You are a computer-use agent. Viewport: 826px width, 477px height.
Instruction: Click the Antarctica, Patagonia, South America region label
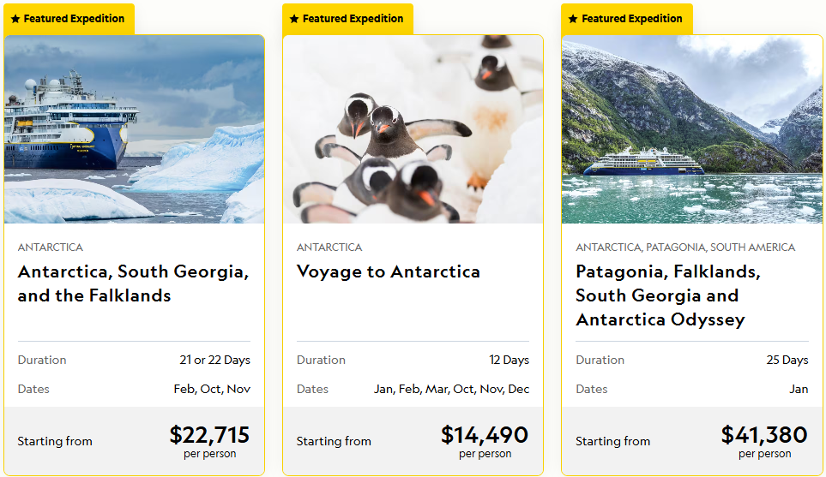pyautogui.click(x=685, y=247)
